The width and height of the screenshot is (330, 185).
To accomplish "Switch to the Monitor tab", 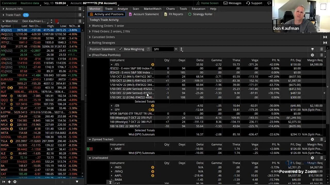I will tap(95, 9).
